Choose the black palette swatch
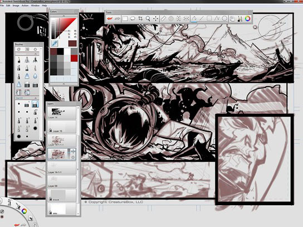Viewport: 303px width, 227px height. (x=60, y=51)
